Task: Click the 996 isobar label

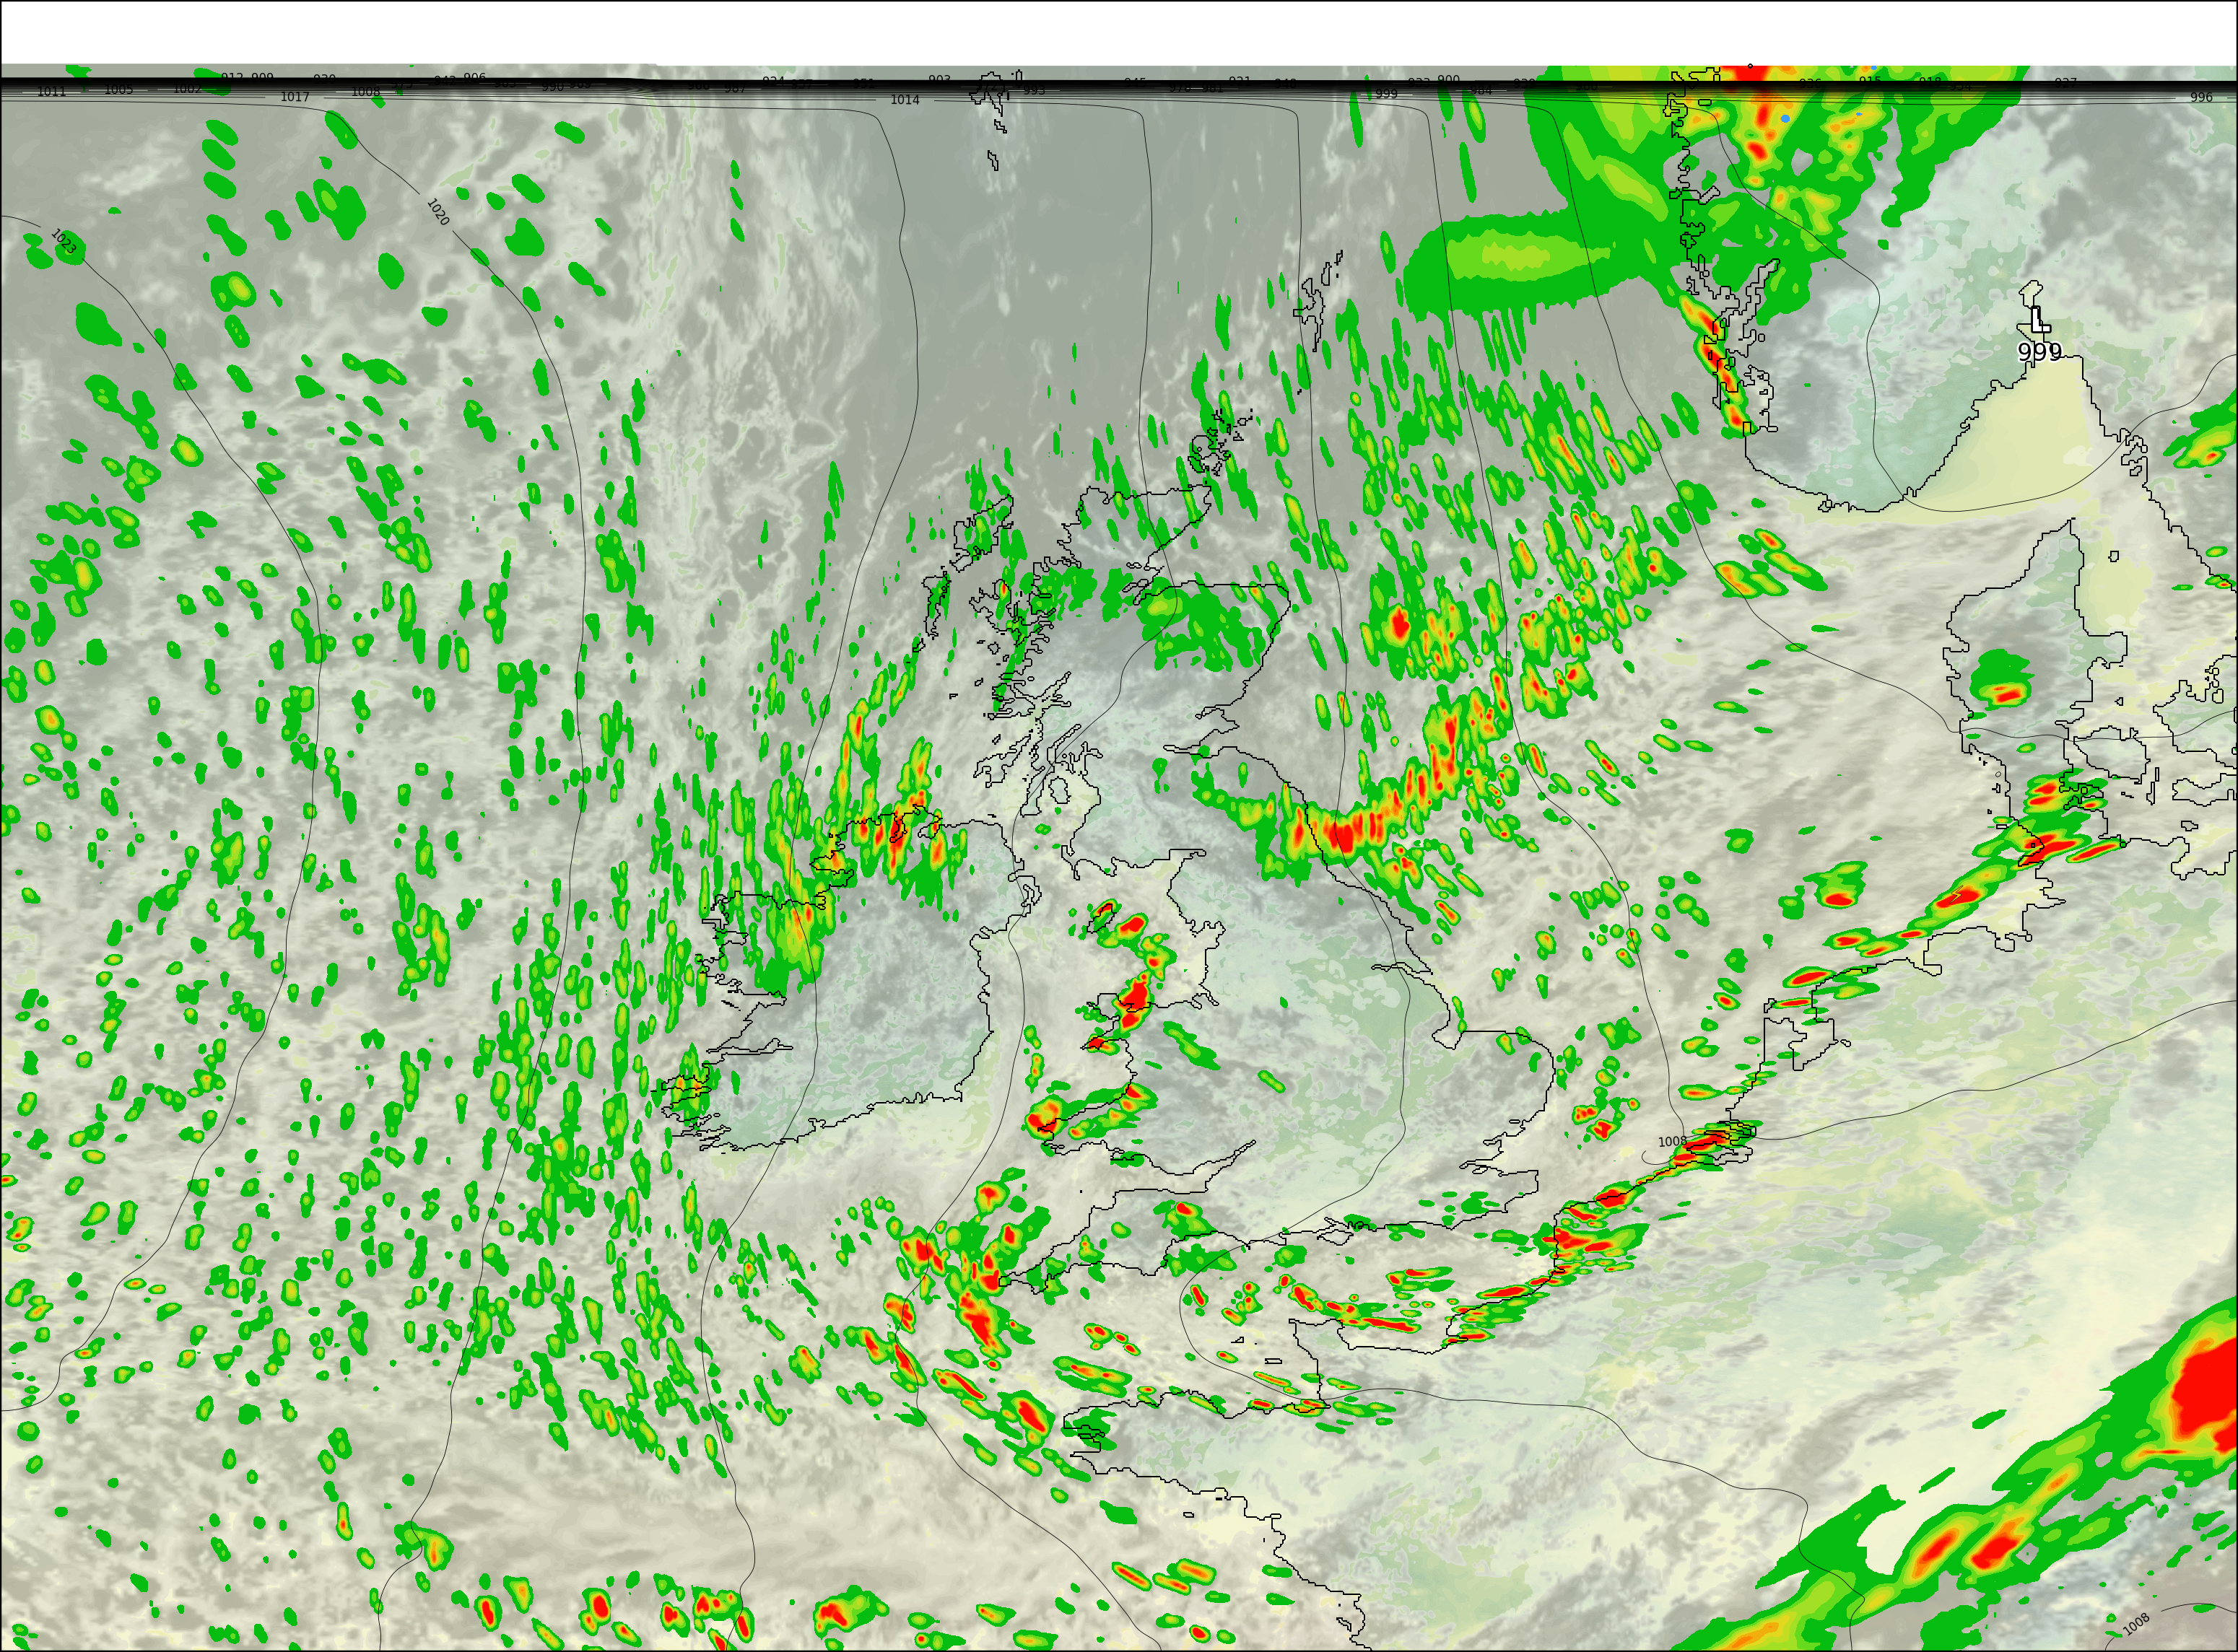Action: coord(2201,97)
